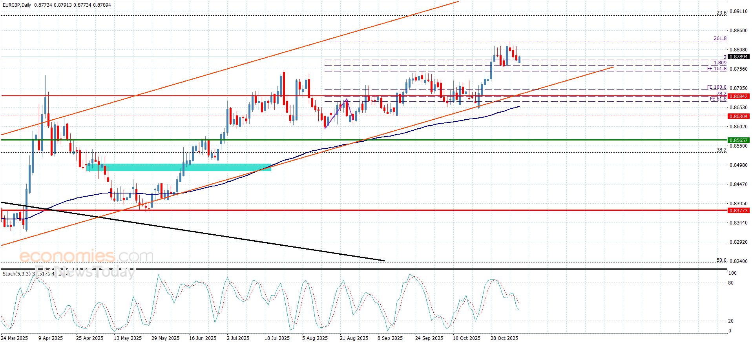
Task: Click the 50.0 Fibonacci retracement label
Action: pyautogui.click(x=721, y=260)
